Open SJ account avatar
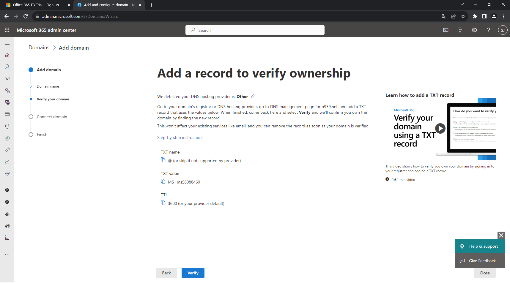This screenshot has width=510, height=283. (503, 30)
